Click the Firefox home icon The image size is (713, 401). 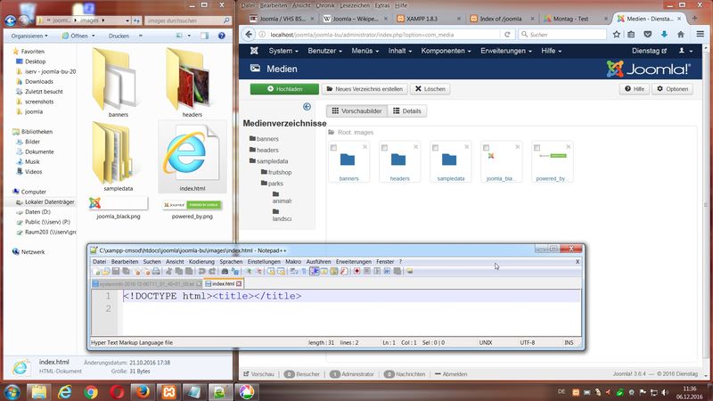pos(681,34)
